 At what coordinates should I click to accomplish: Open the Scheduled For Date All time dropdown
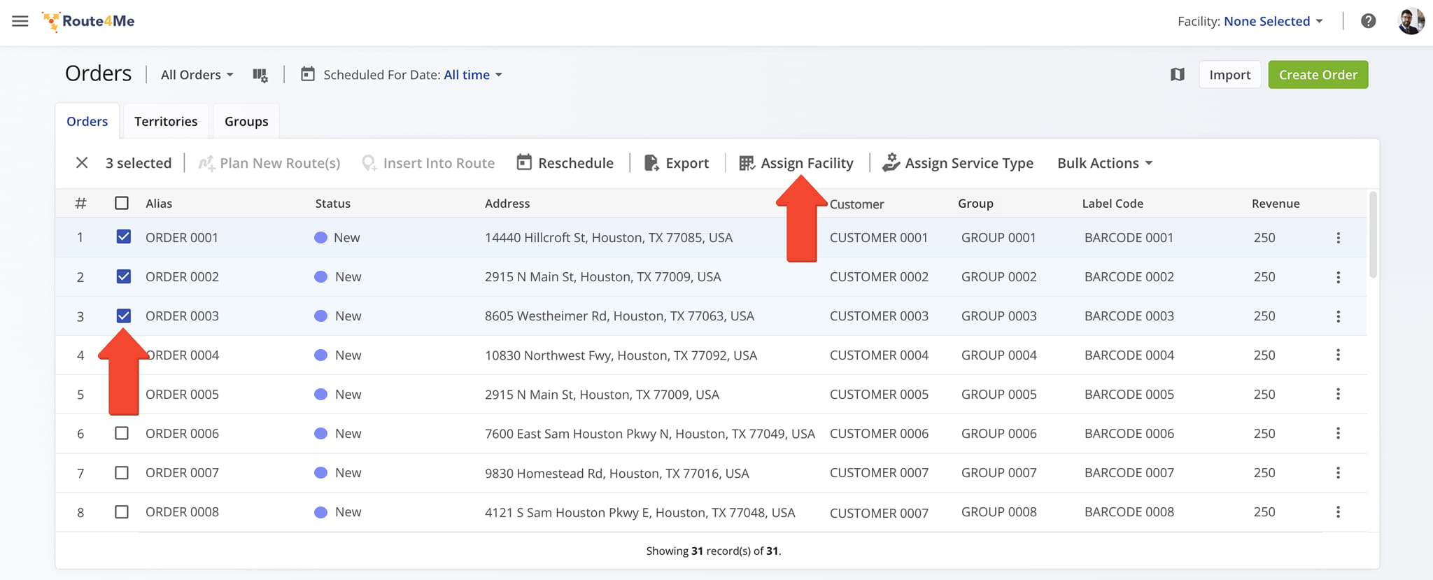473,75
